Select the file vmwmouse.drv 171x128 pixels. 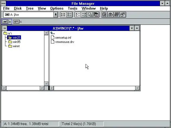point(63,42)
